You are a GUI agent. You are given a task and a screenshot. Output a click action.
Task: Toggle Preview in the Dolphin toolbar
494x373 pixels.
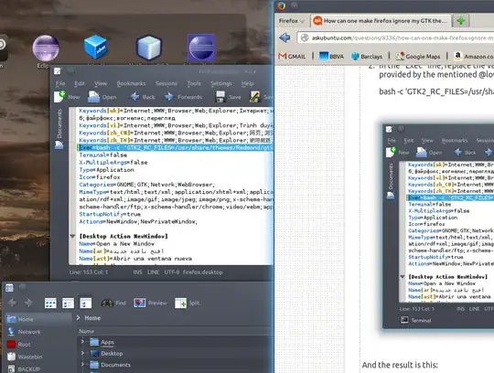click(150, 303)
